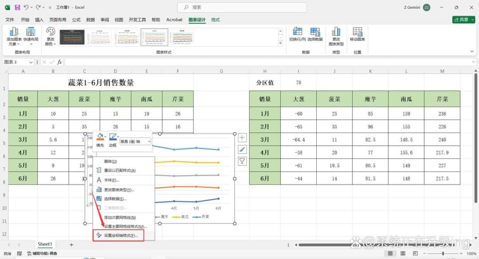
Task: Select the Sheet1 tab
Action: pyautogui.click(x=45, y=244)
